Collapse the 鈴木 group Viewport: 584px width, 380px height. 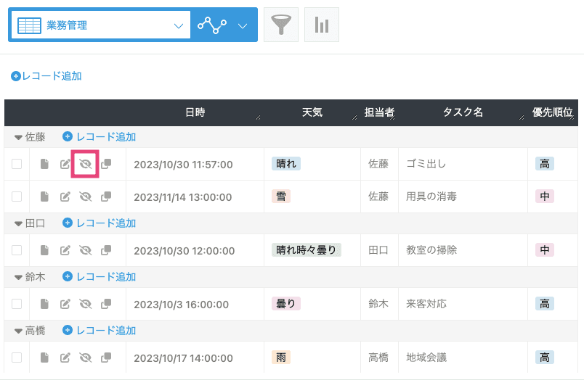pyautogui.click(x=18, y=277)
